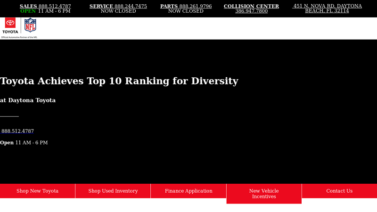Click the 'at Daytona Toyota' subheading
377x212 pixels.
click(28, 100)
